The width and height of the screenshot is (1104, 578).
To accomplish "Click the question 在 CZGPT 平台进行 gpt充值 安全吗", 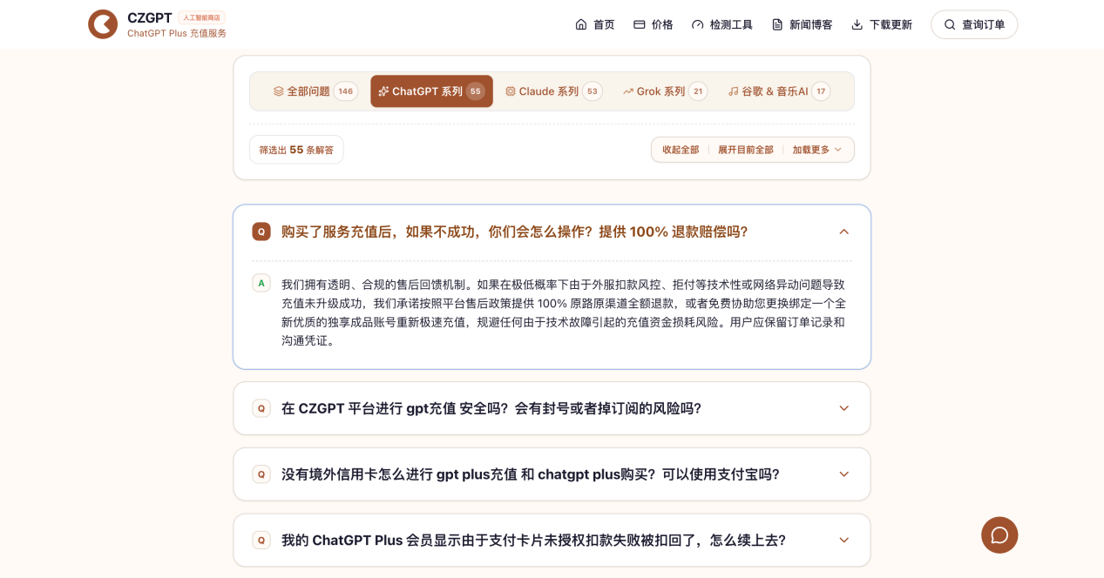I will [x=491, y=408].
